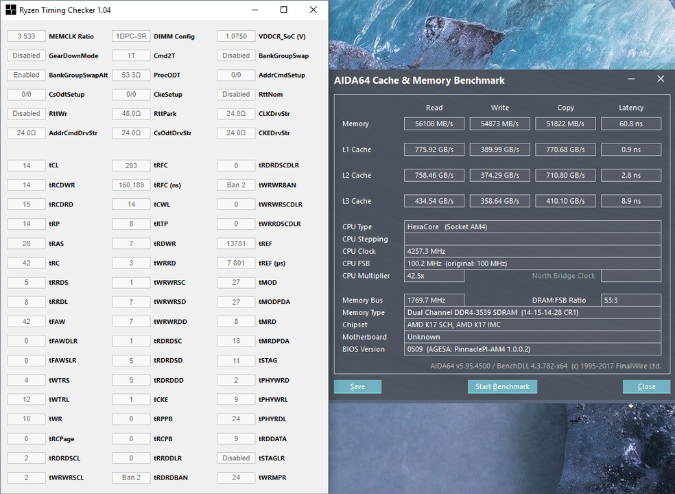The width and height of the screenshot is (675, 494).
Task: Click the tFAW value field
Action: pos(26,322)
